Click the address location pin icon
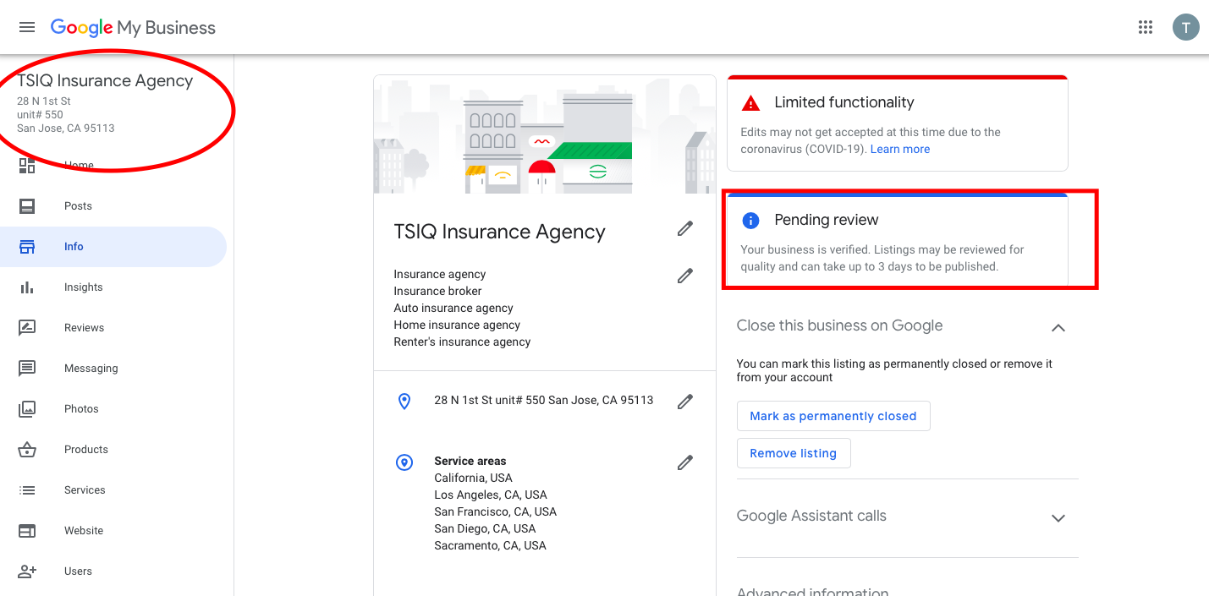 pos(404,402)
